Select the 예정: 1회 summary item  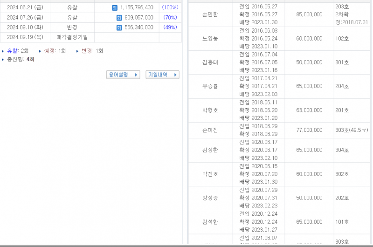pyautogui.click(x=55, y=51)
